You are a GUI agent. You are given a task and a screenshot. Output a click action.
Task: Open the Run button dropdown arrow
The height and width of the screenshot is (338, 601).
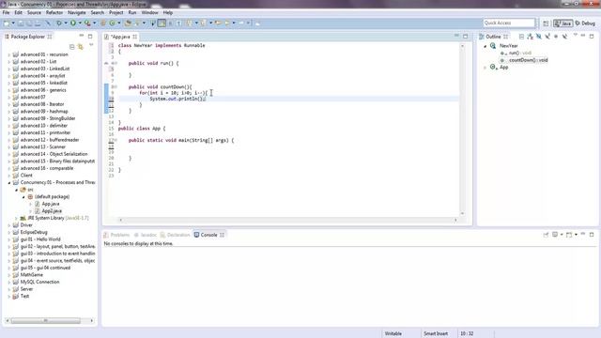click(80, 23)
